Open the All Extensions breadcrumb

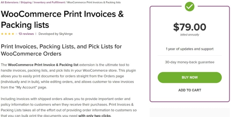(10, 2)
